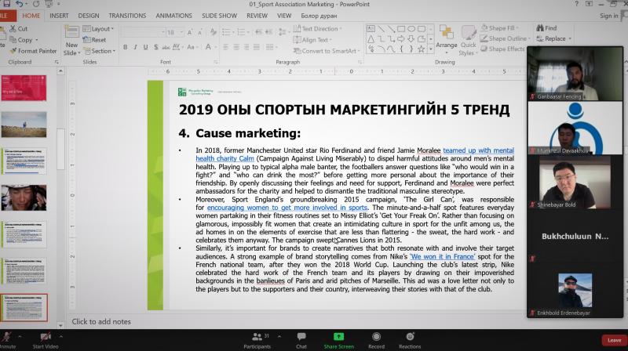Select the oval shape in the shapes gallery
Screen dimensions: 628x351
coord(411,29)
